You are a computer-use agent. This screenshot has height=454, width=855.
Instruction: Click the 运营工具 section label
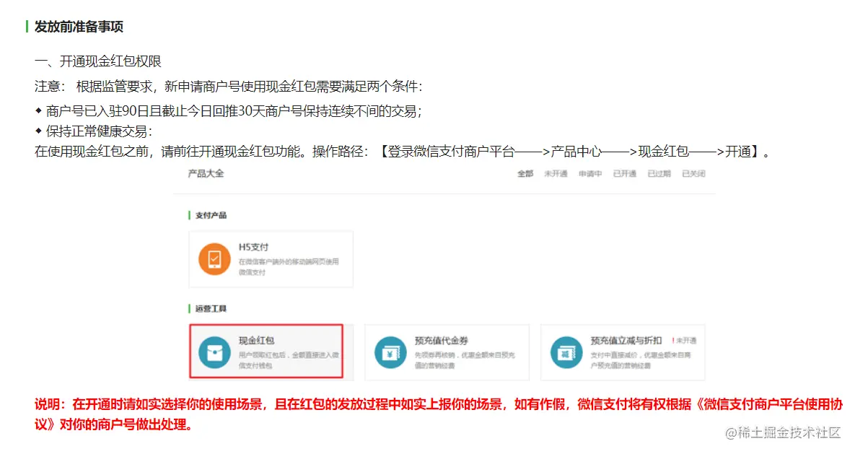[x=211, y=309]
